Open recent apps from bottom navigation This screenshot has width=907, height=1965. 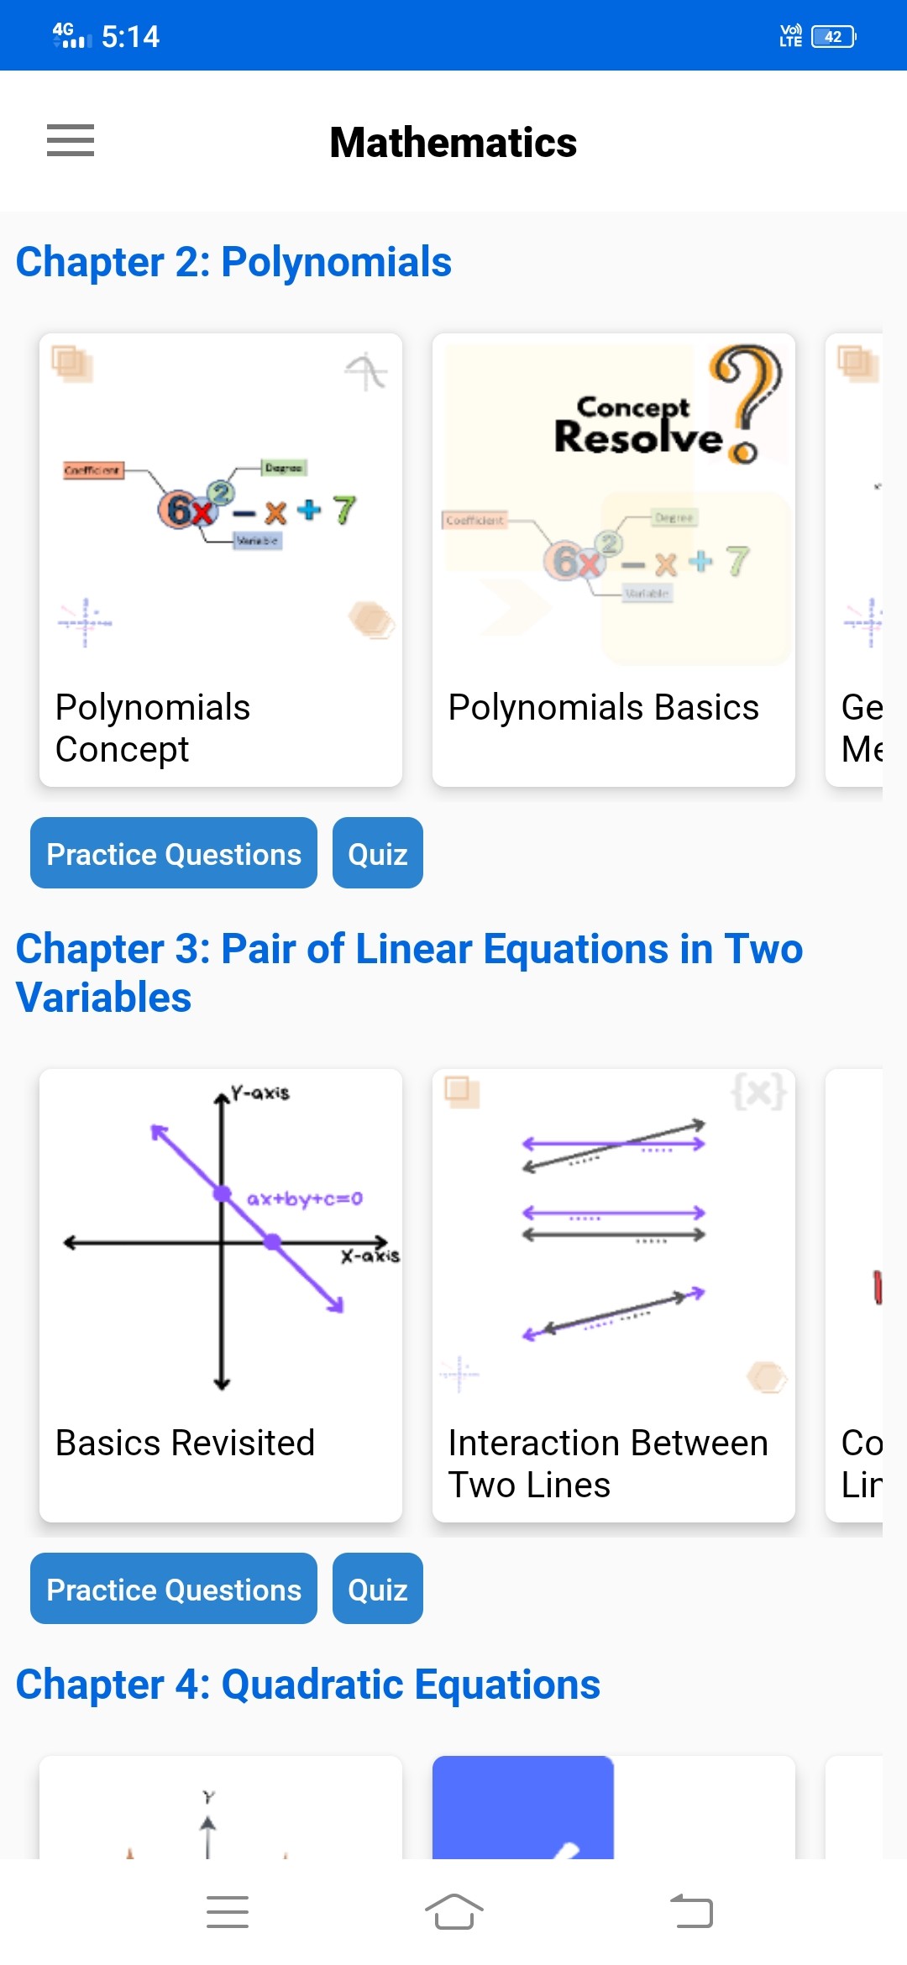pyautogui.click(x=228, y=1912)
